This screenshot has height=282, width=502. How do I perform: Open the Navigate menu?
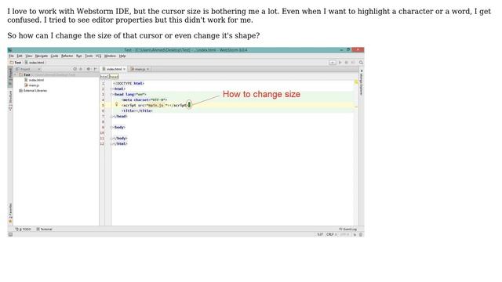pyautogui.click(x=42, y=56)
